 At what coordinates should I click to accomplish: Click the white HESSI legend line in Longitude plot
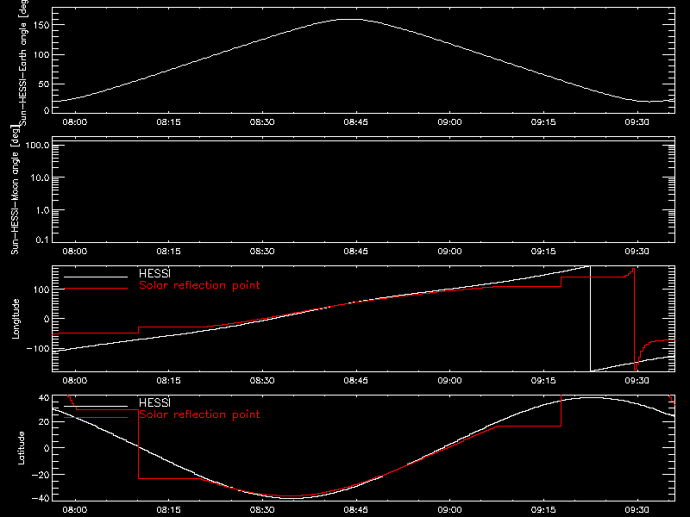point(96,277)
